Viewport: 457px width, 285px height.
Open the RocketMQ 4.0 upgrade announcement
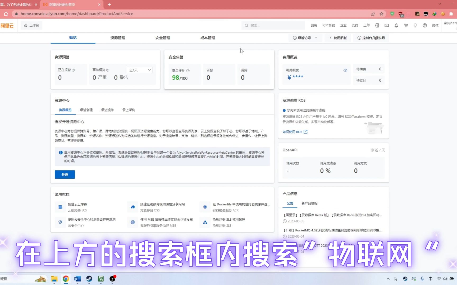[x=333, y=230]
